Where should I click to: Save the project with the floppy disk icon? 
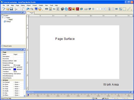11,9
